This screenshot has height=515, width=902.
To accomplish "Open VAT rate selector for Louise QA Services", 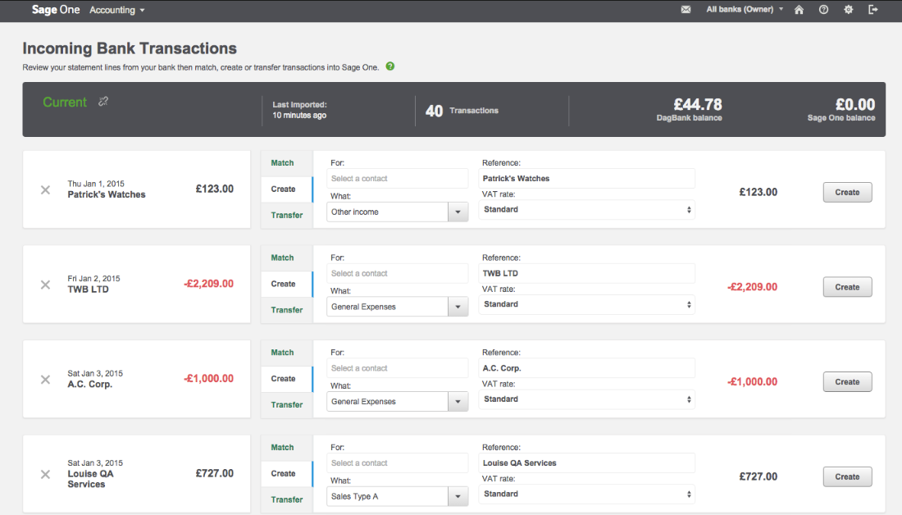I will (x=587, y=494).
